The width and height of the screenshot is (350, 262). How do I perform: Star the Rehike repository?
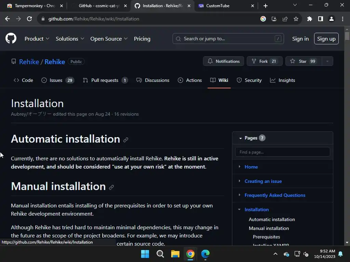coord(304,61)
